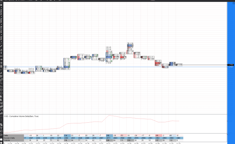
Task: Select the upper flag marker tool
Action: pyautogui.click(x=1, y=96)
